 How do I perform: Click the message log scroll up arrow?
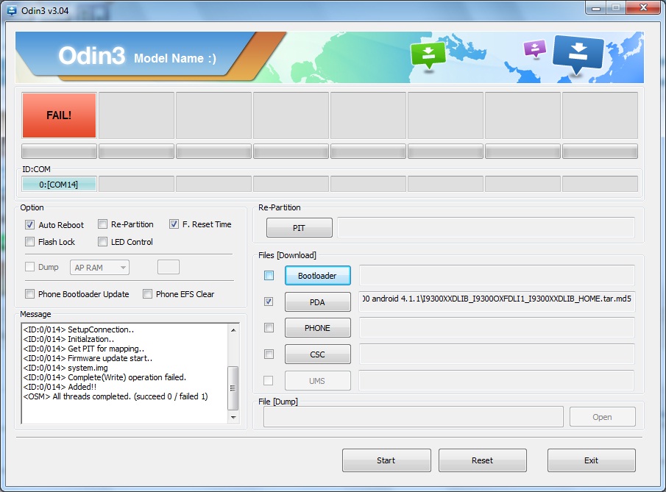233,330
